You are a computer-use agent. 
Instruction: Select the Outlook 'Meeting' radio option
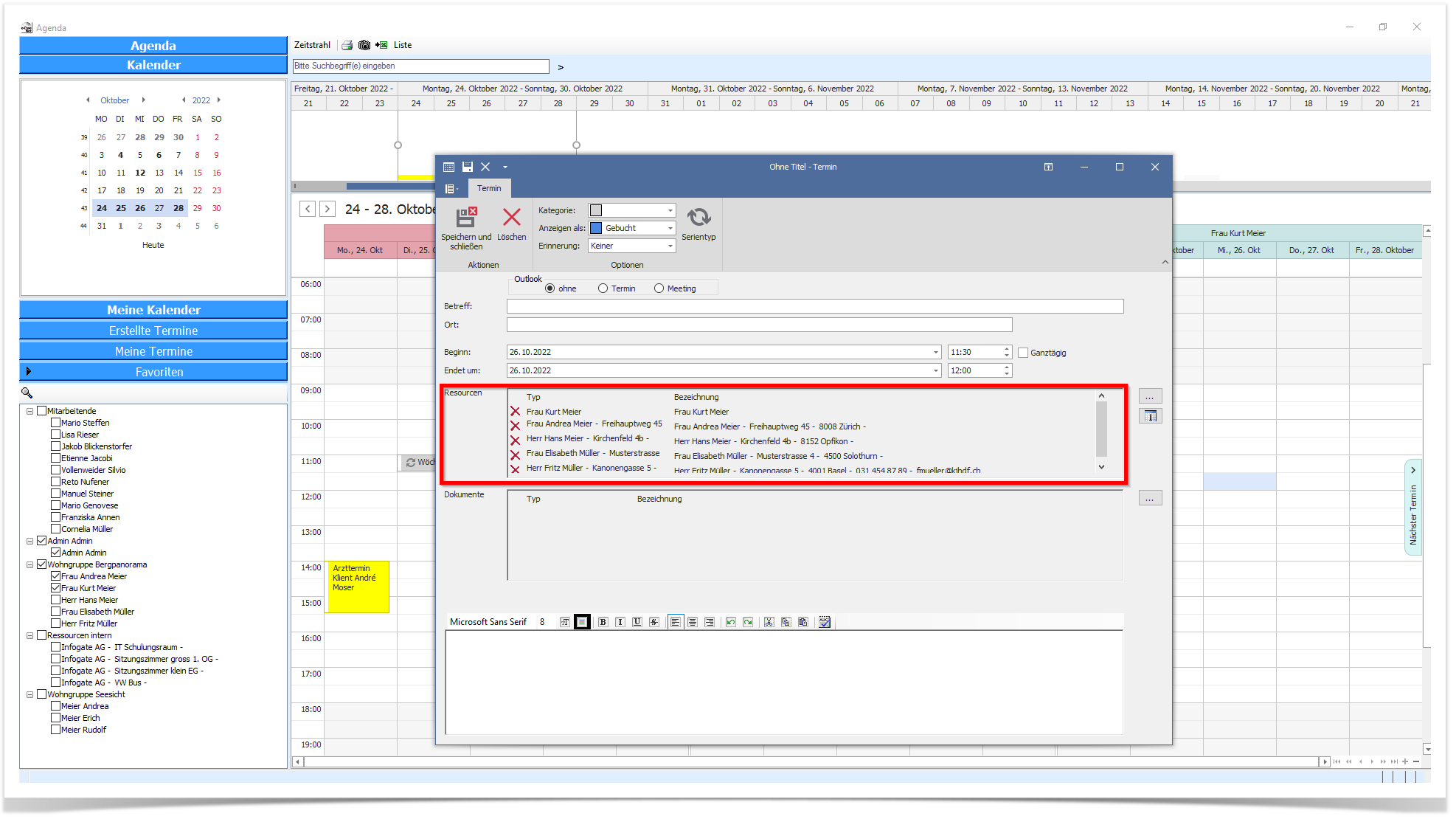click(x=659, y=288)
